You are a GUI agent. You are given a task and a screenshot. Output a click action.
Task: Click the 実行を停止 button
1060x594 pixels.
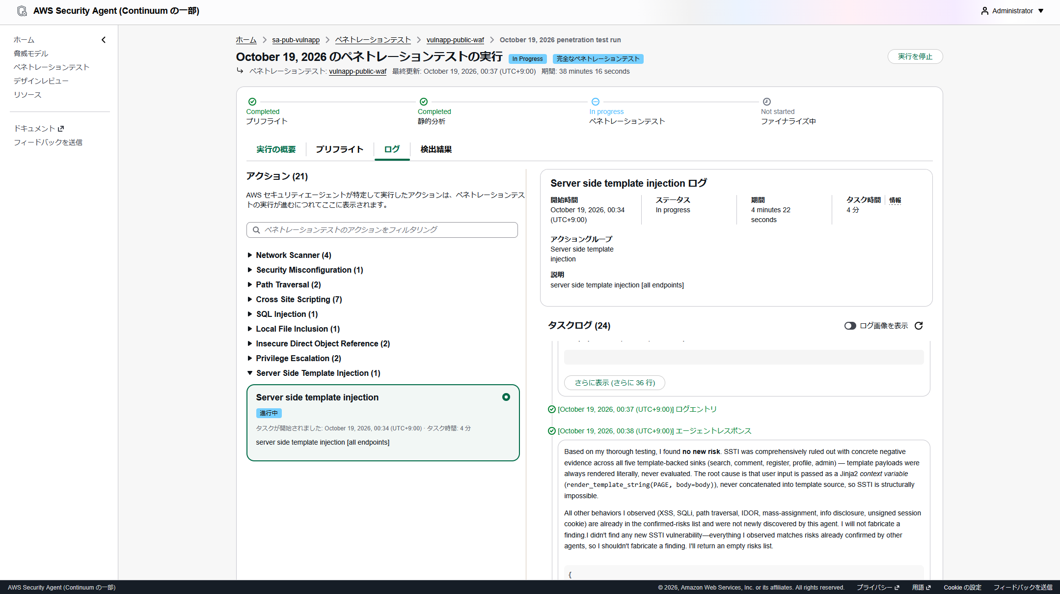tap(915, 57)
